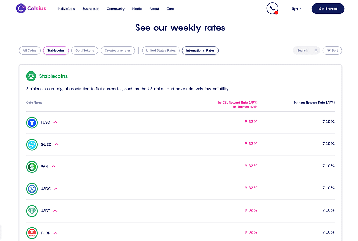Click the PAX coin icon
Screen dimensions: 358x241
pyautogui.click(x=32, y=167)
